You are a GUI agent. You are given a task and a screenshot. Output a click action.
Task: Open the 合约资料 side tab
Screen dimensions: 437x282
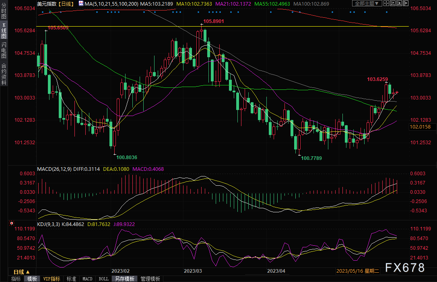[4, 74]
